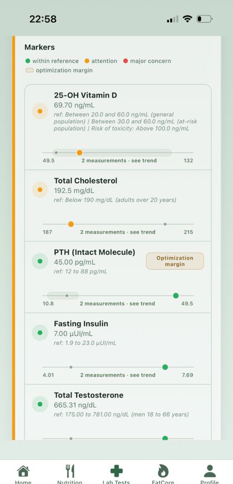
Task: Open the FatCore flame icon
Action: [163, 471]
